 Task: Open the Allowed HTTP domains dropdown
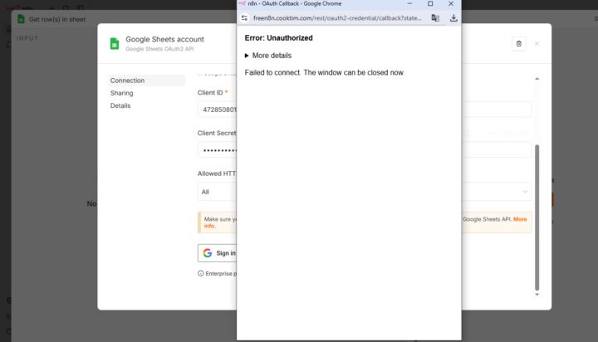pyautogui.click(x=365, y=192)
